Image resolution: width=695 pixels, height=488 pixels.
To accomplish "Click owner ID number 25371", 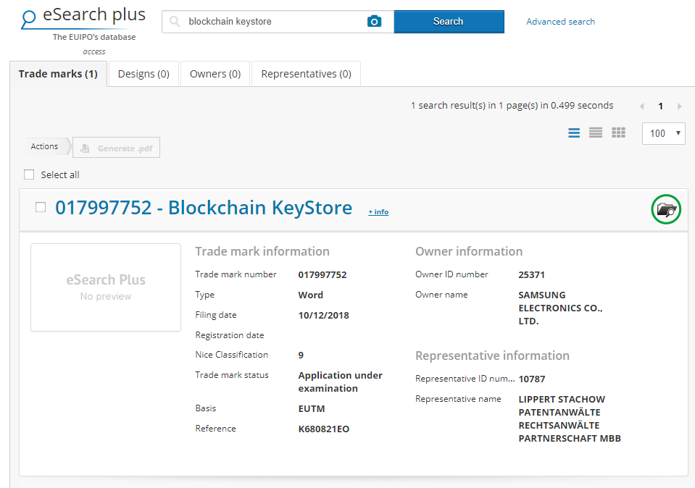I will pos(531,274).
